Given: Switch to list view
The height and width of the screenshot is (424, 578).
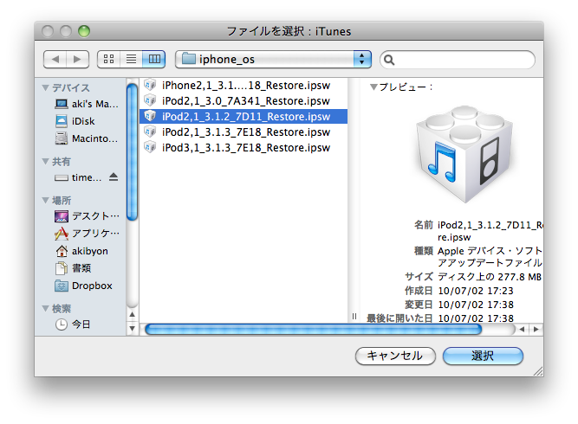Looking at the screenshot, I should click(131, 59).
